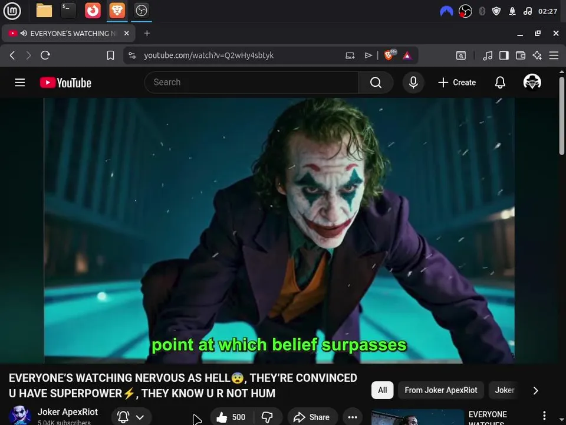Switch to the Brave browser panel icon
Image resolution: width=566 pixels, height=425 pixels.
117,11
